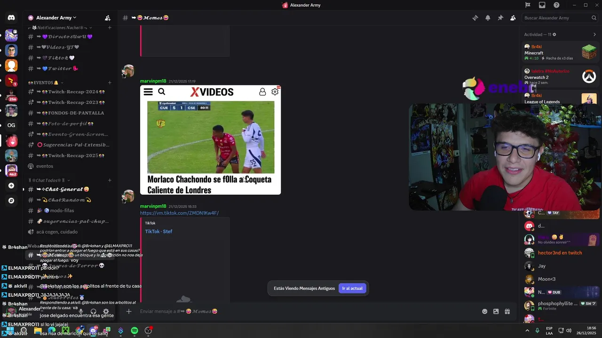Expand the Actividad panel chevron arrow
This screenshot has height=338, width=602.
click(594, 35)
